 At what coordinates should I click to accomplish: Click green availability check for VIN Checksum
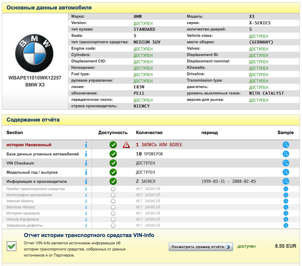pyautogui.click(x=113, y=163)
